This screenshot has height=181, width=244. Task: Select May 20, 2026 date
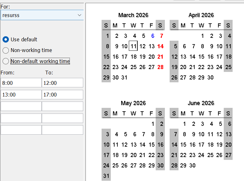coord(133,155)
